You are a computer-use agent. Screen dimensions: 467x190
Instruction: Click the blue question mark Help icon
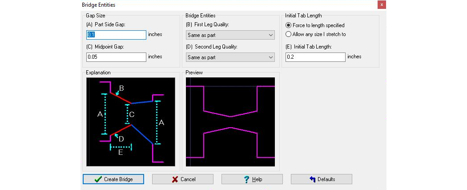[246, 179]
